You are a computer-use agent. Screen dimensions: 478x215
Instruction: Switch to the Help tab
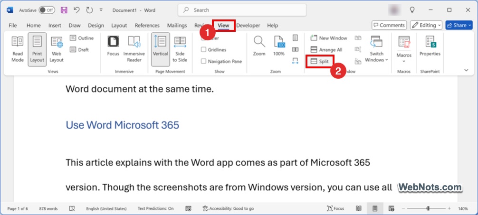point(273,26)
